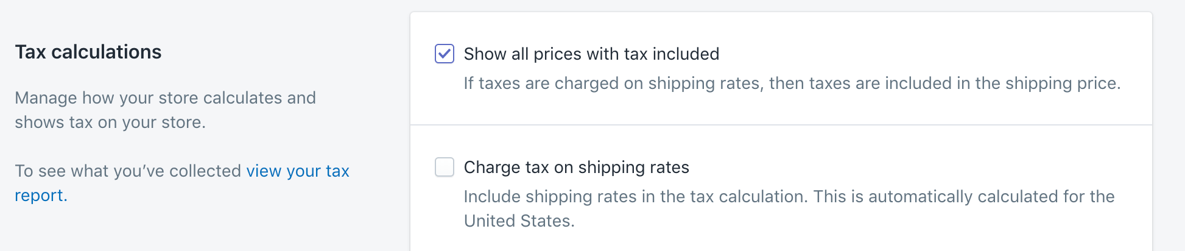Click the "To see what you've collected" text

click(128, 171)
